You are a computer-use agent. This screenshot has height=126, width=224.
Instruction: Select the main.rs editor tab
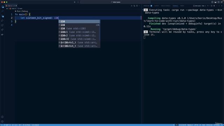click(11, 6)
